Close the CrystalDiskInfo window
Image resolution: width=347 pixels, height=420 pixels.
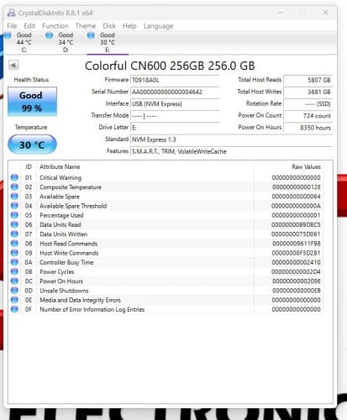pyautogui.click(x=325, y=13)
